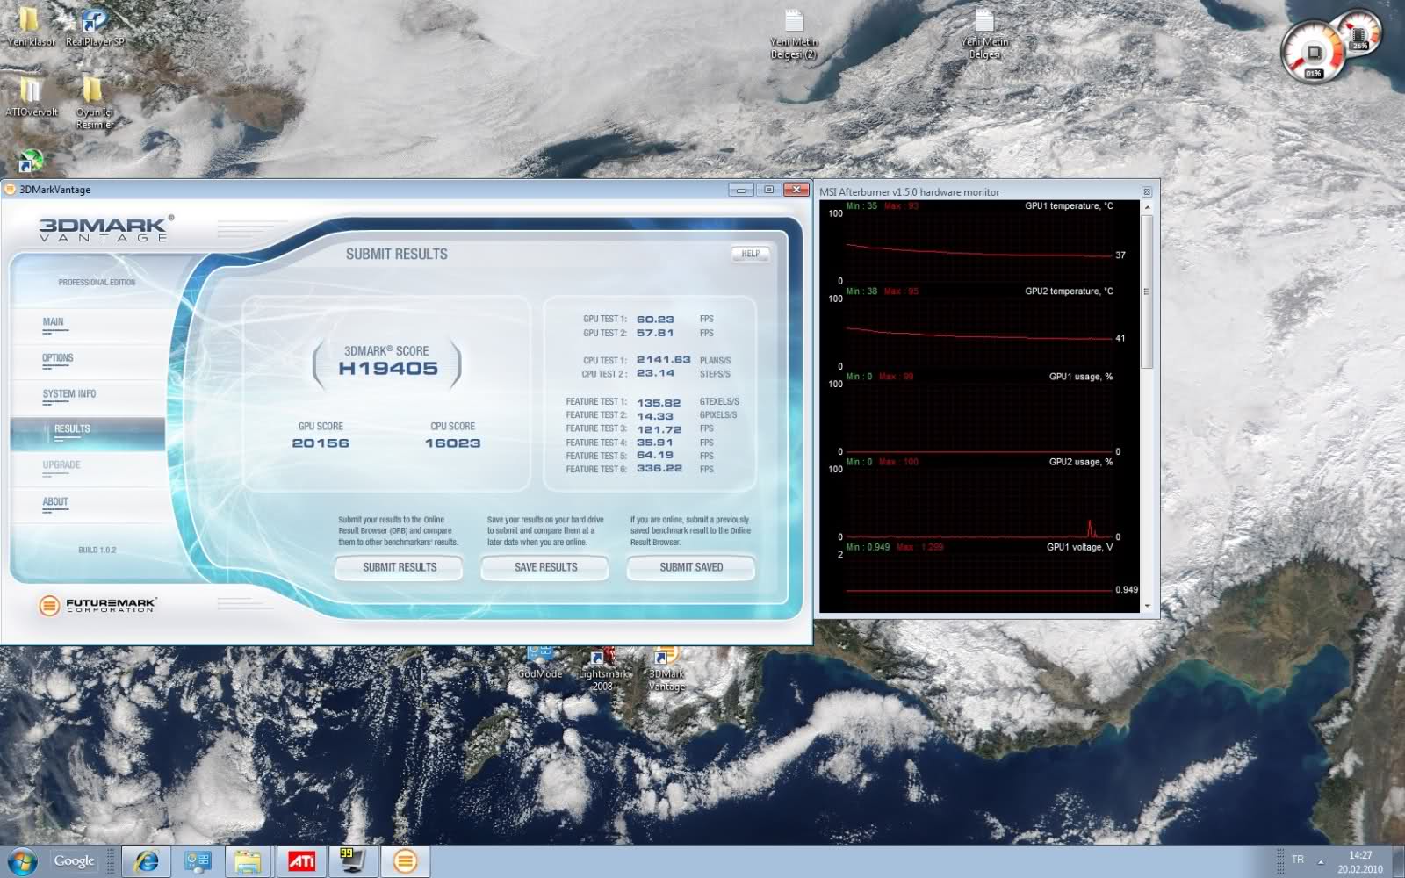1405x878 pixels.
Task: Click the HELP button
Action: click(750, 254)
